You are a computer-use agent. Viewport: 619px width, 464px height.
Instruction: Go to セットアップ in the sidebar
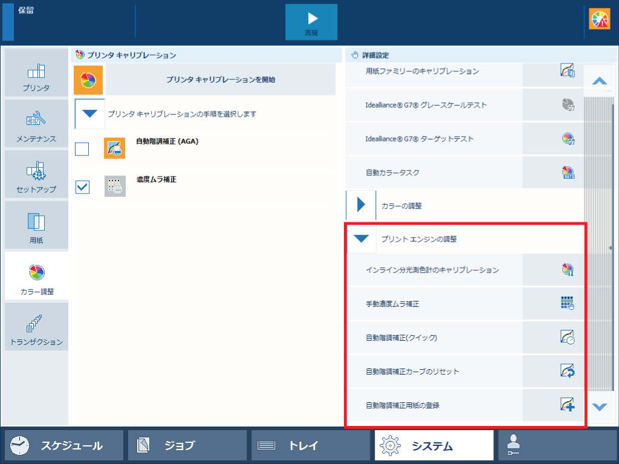tap(36, 175)
